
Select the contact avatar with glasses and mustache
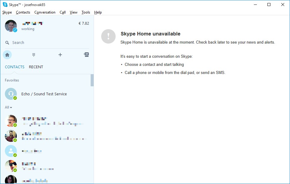coord(11,121)
